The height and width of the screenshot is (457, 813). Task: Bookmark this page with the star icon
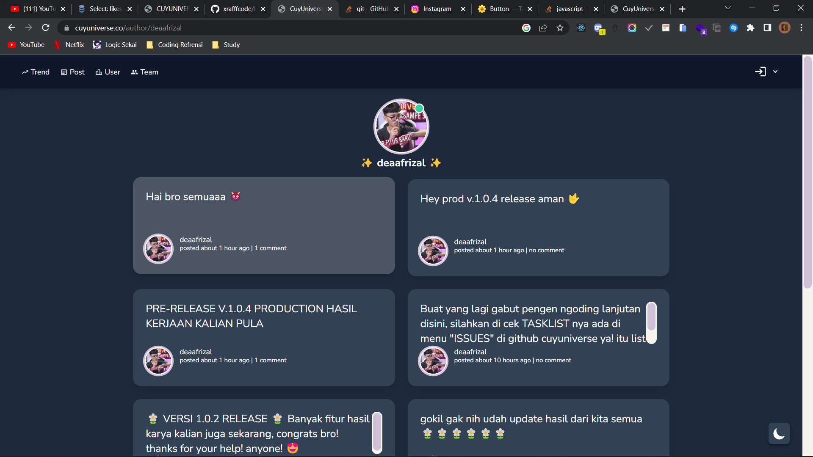pyautogui.click(x=560, y=28)
